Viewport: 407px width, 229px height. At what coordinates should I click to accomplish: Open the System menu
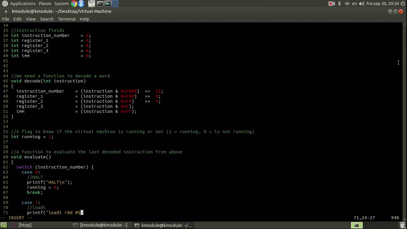61,3
